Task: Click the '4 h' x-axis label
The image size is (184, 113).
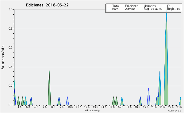Action: pyautogui.click(x=20, y=107)
